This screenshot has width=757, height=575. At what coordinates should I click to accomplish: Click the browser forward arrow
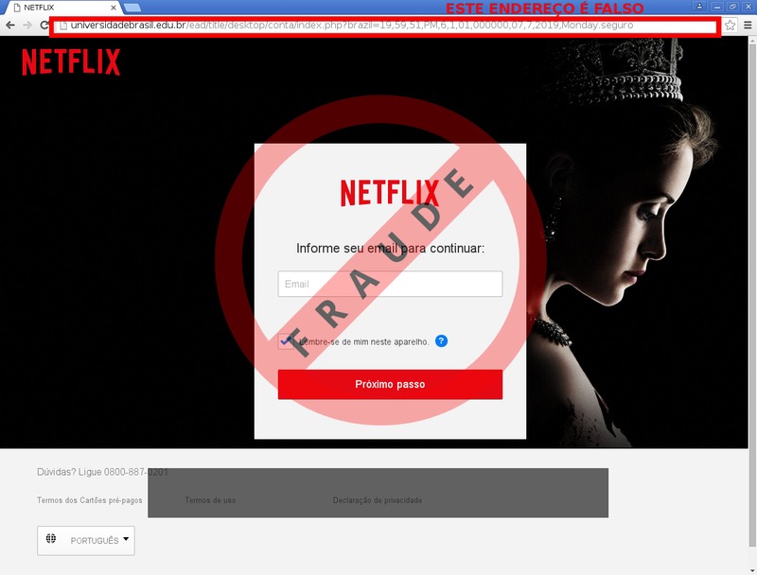click(x=27, y=26)
